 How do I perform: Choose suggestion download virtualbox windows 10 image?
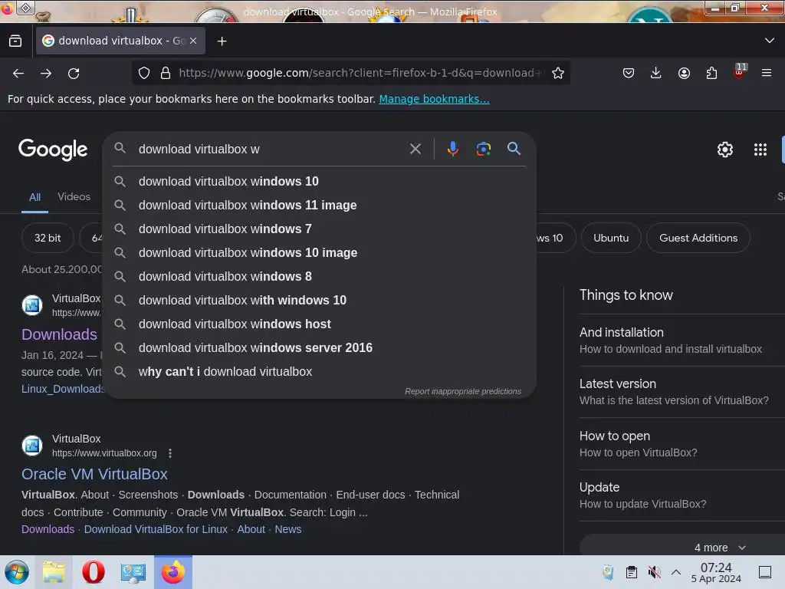pyautogui.click(x=320, y=252)
